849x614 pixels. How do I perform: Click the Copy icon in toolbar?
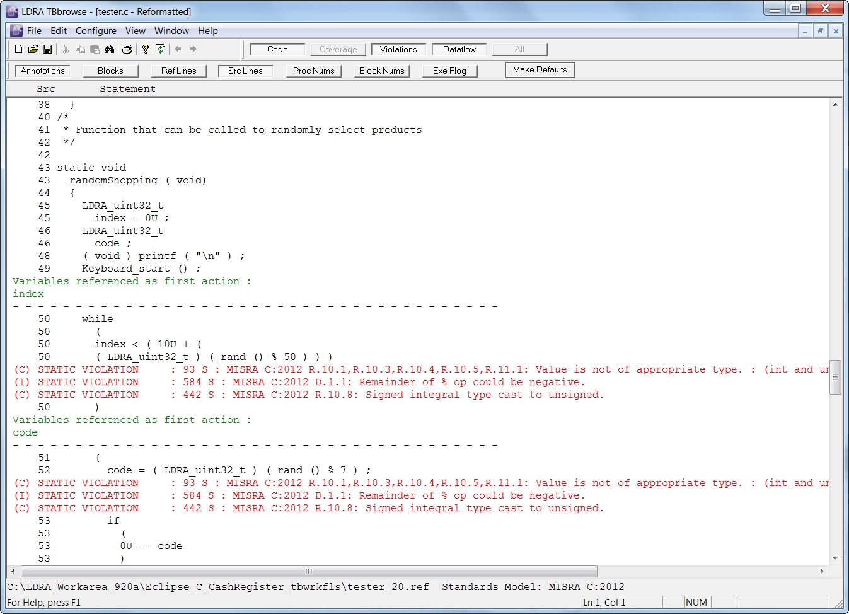(x=80, y=49)
